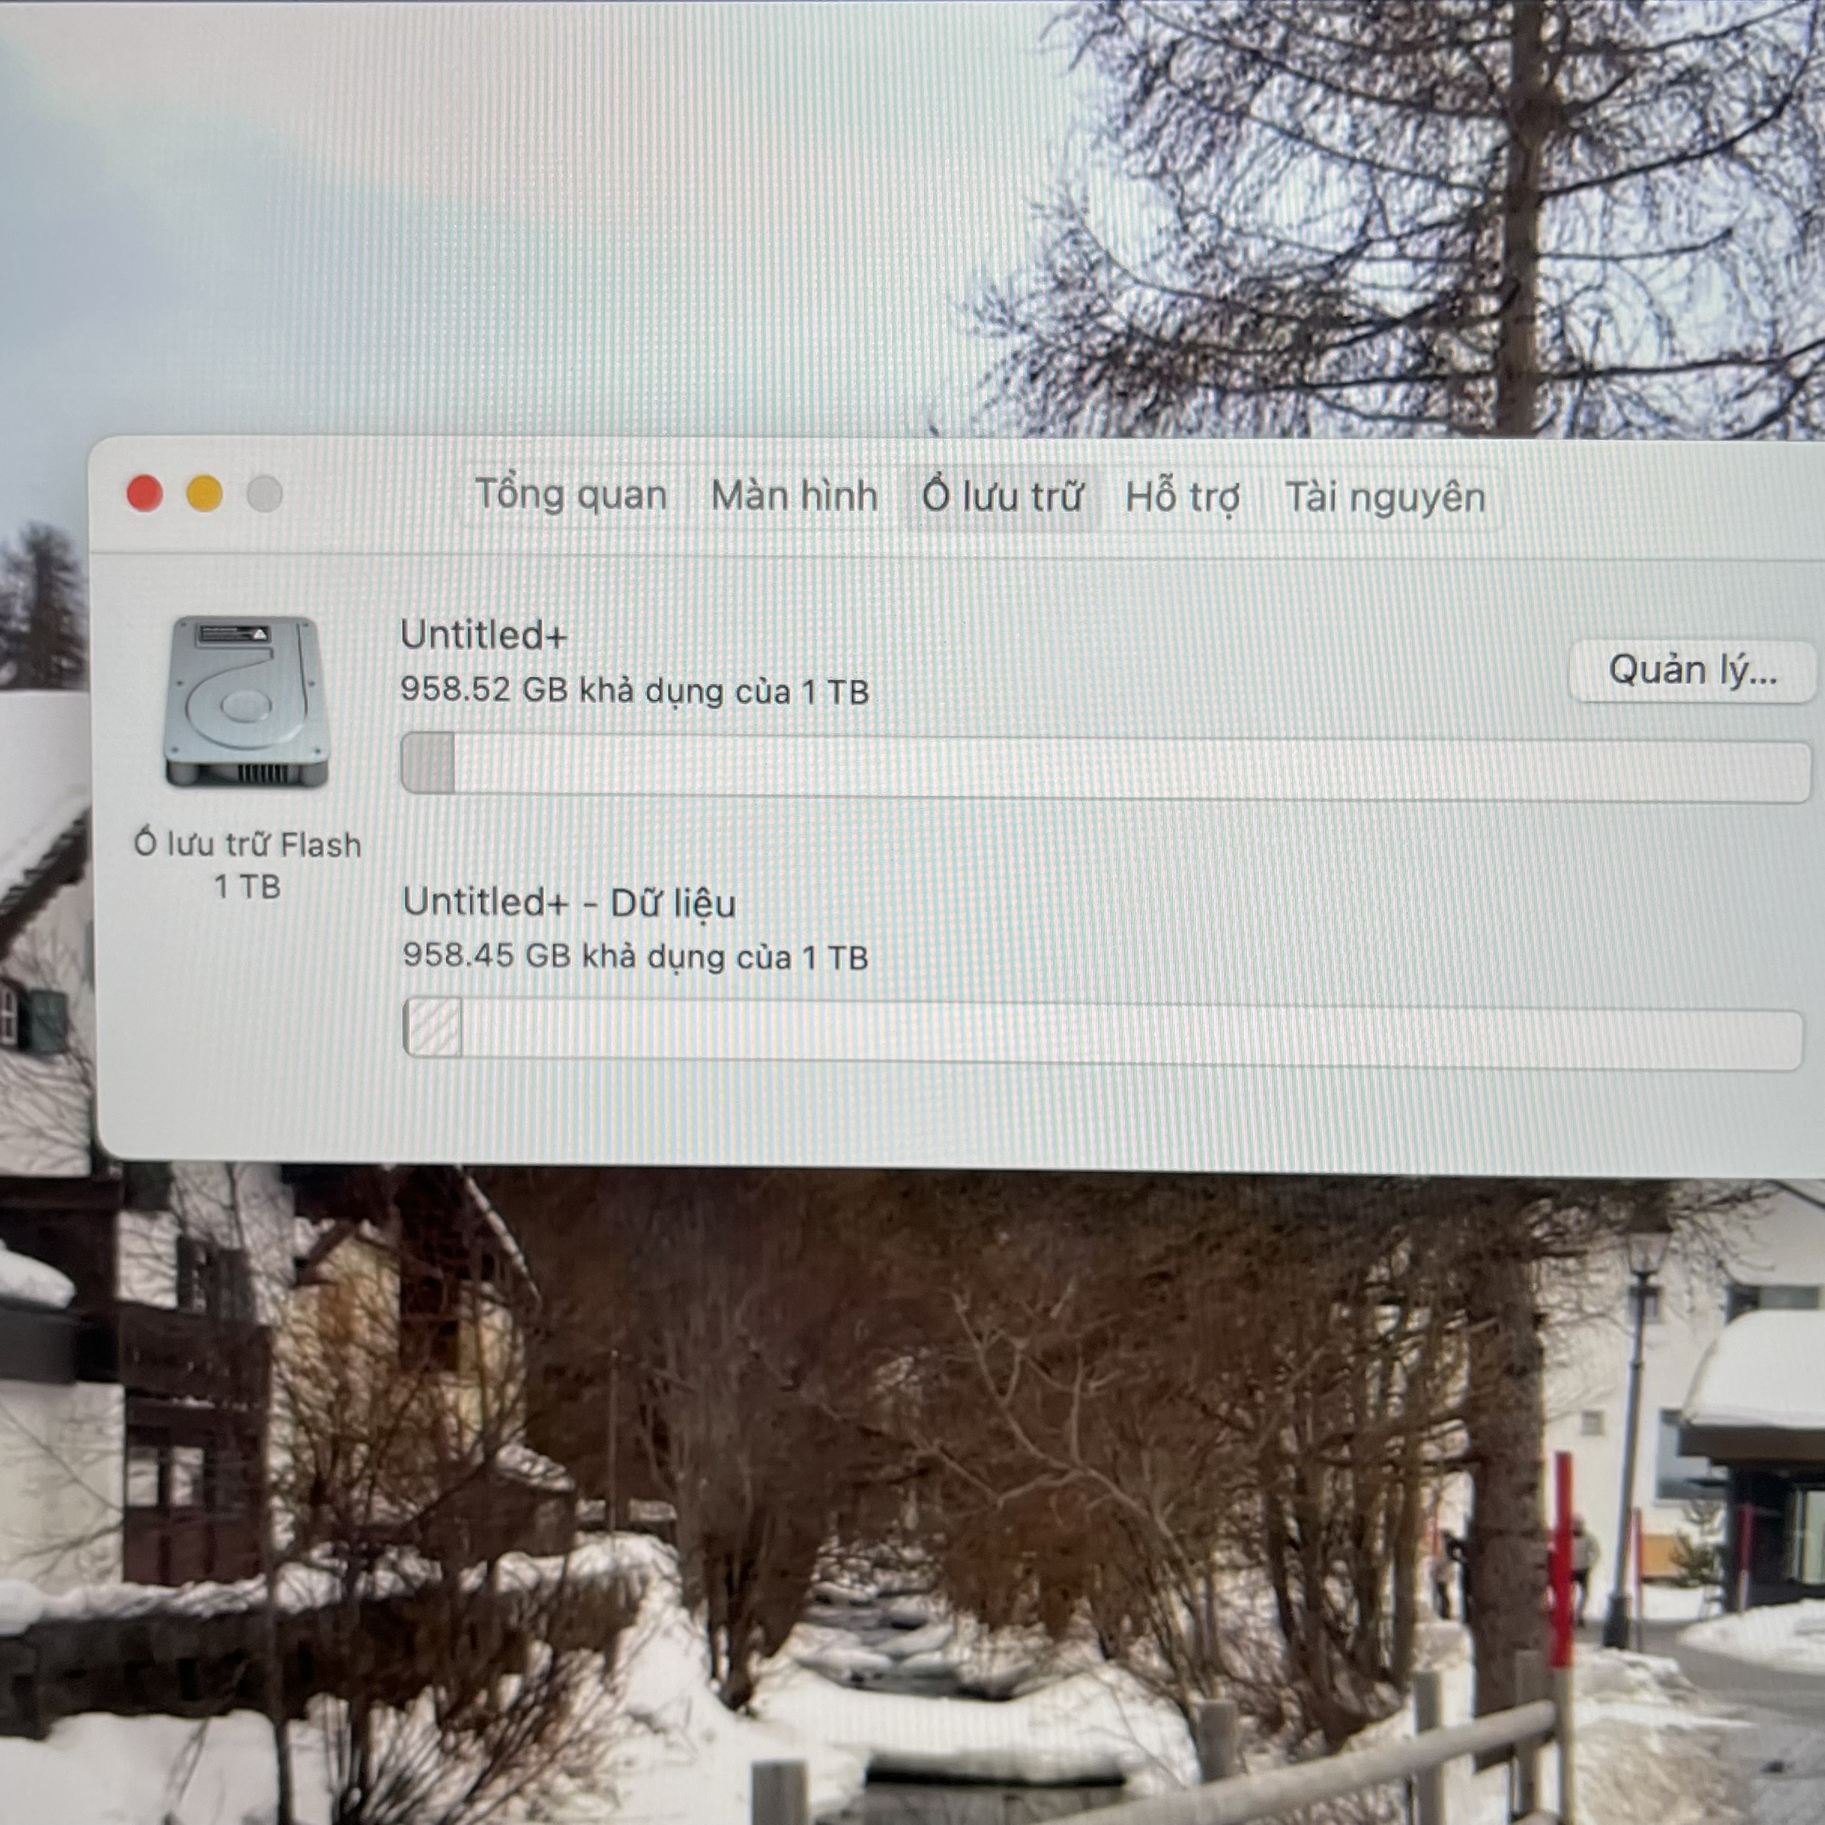Select the Ổ lưu trữ tab
This screenshot has height=1825, width=1825.
pyautogui.click(x=1002, y=497)
